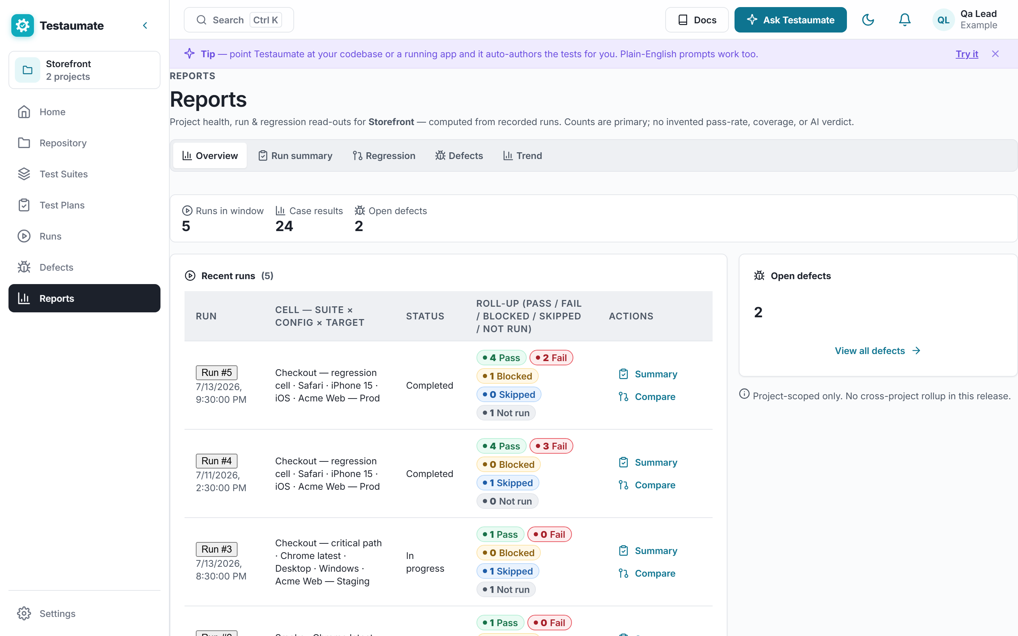Viewport: 1018px width, 636px height.
Task: Click the 3 Fail badge in Run #4
Action: 551,446
